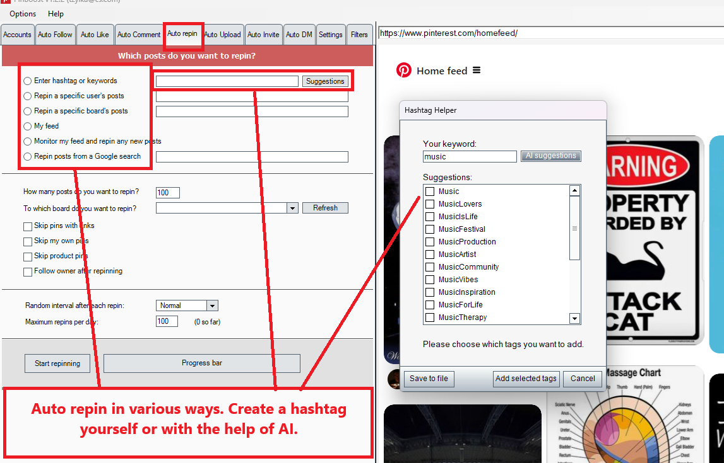
Task: Click the specific user's posts field
Action: click(252, 96)
